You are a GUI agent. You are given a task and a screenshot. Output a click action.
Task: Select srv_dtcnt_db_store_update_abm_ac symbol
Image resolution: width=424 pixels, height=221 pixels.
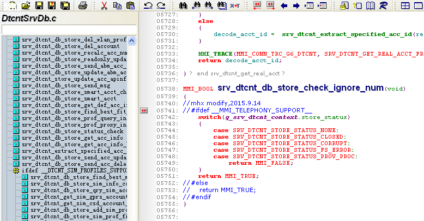tap(74, 72)
